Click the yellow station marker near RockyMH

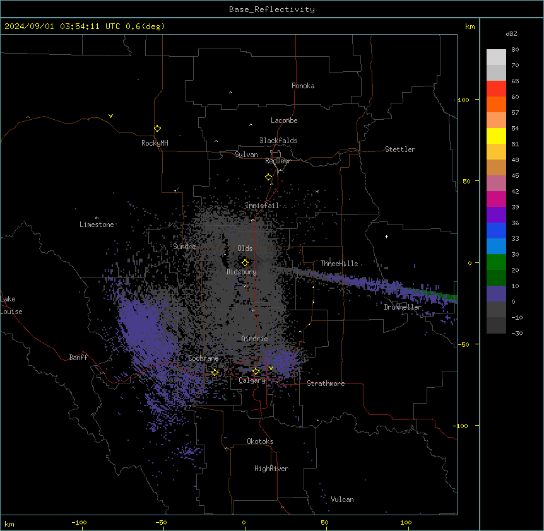158,129
